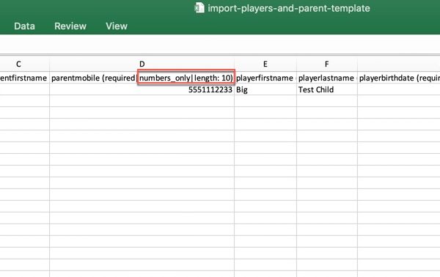
Task: Select column E header
Action: 265,64
